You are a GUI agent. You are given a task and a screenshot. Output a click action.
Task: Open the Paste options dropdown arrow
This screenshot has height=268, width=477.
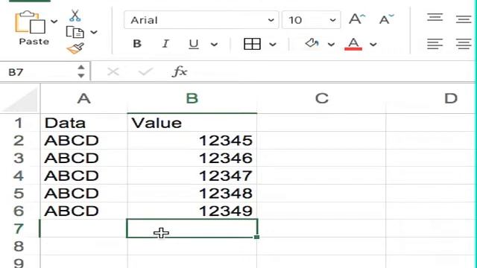point(54,22)
